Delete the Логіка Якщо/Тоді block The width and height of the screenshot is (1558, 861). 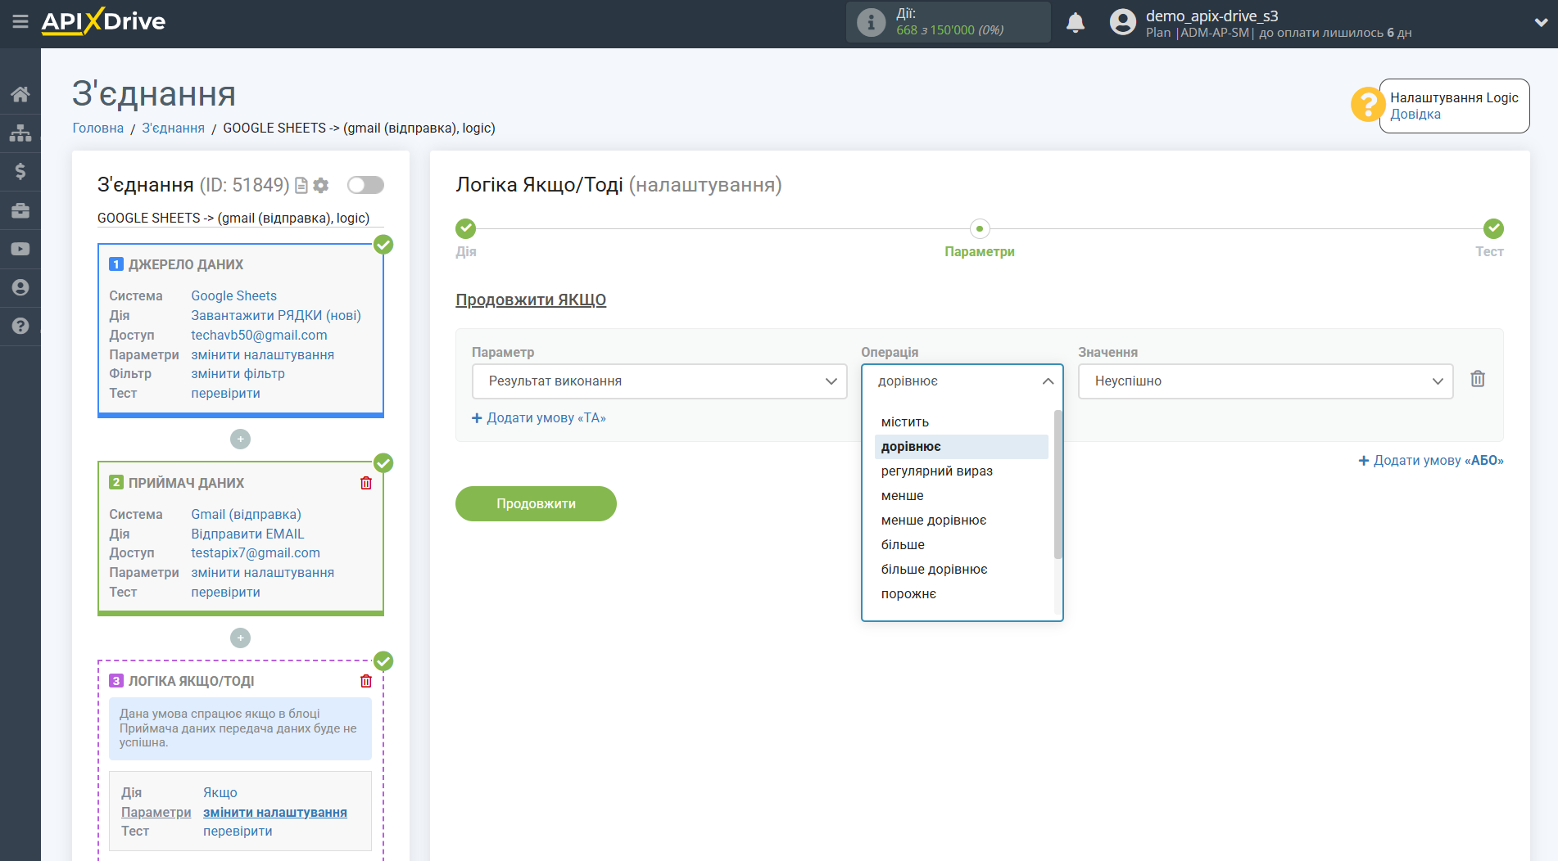coord(366,681)
